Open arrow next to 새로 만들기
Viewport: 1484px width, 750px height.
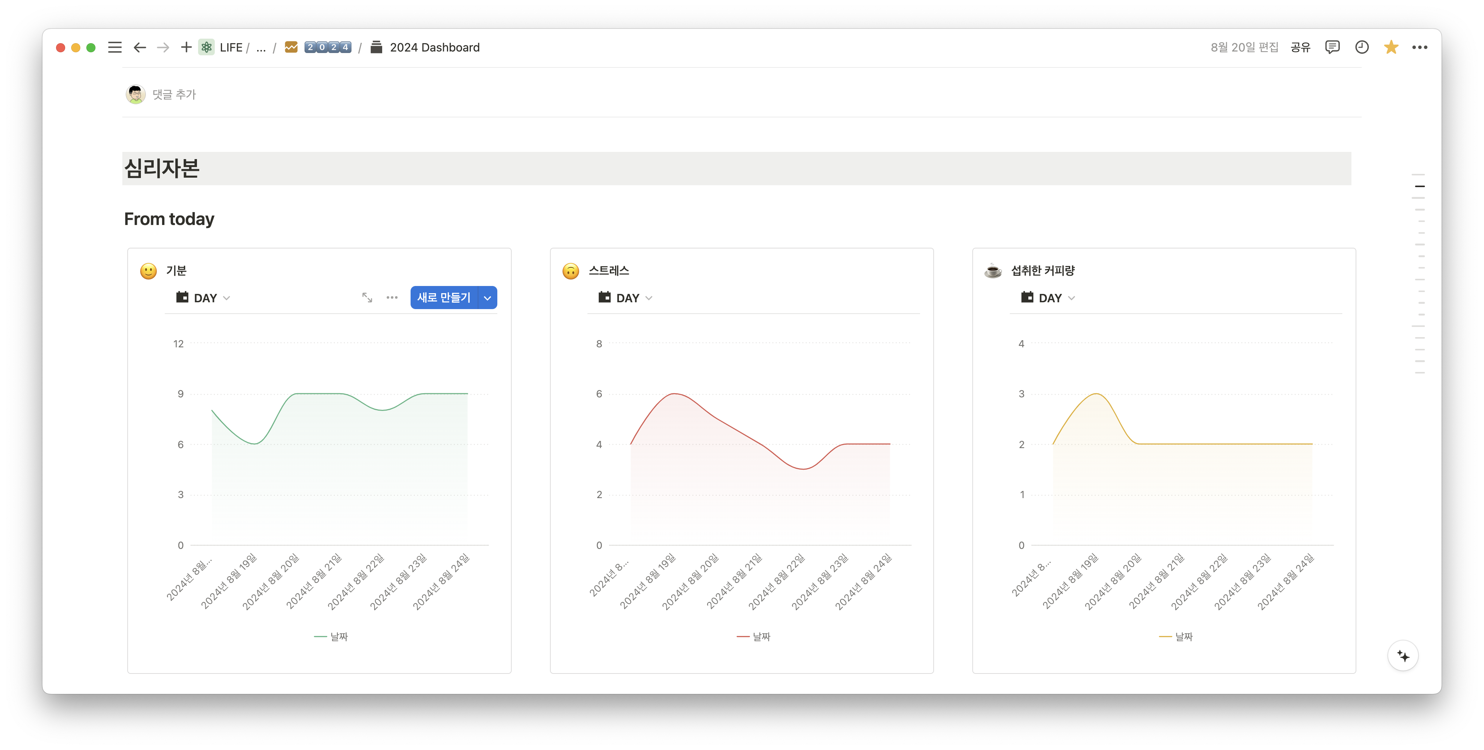click(x=487, y=298)
